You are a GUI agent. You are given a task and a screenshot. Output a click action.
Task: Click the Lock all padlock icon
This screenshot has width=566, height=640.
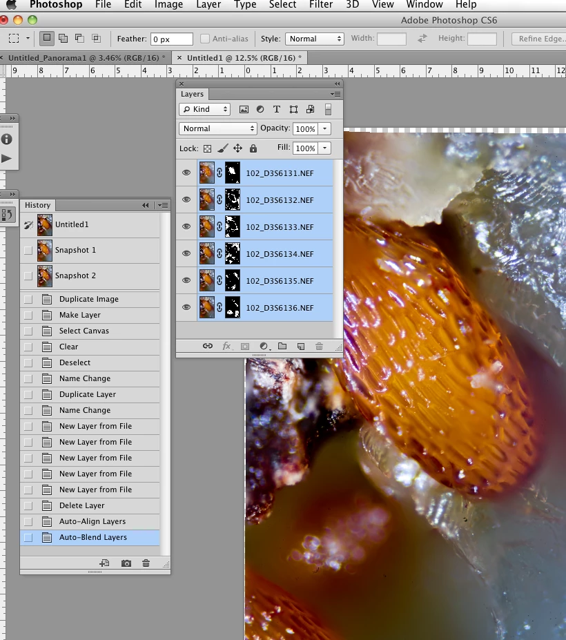(253, 148)
